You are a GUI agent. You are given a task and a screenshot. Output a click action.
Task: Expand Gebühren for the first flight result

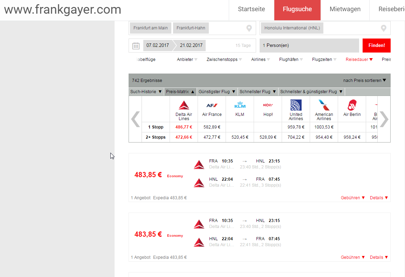(353, 198)
